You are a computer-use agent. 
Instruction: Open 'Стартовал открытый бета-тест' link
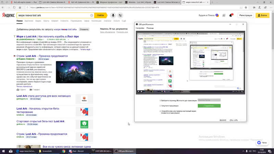(40, 121)
